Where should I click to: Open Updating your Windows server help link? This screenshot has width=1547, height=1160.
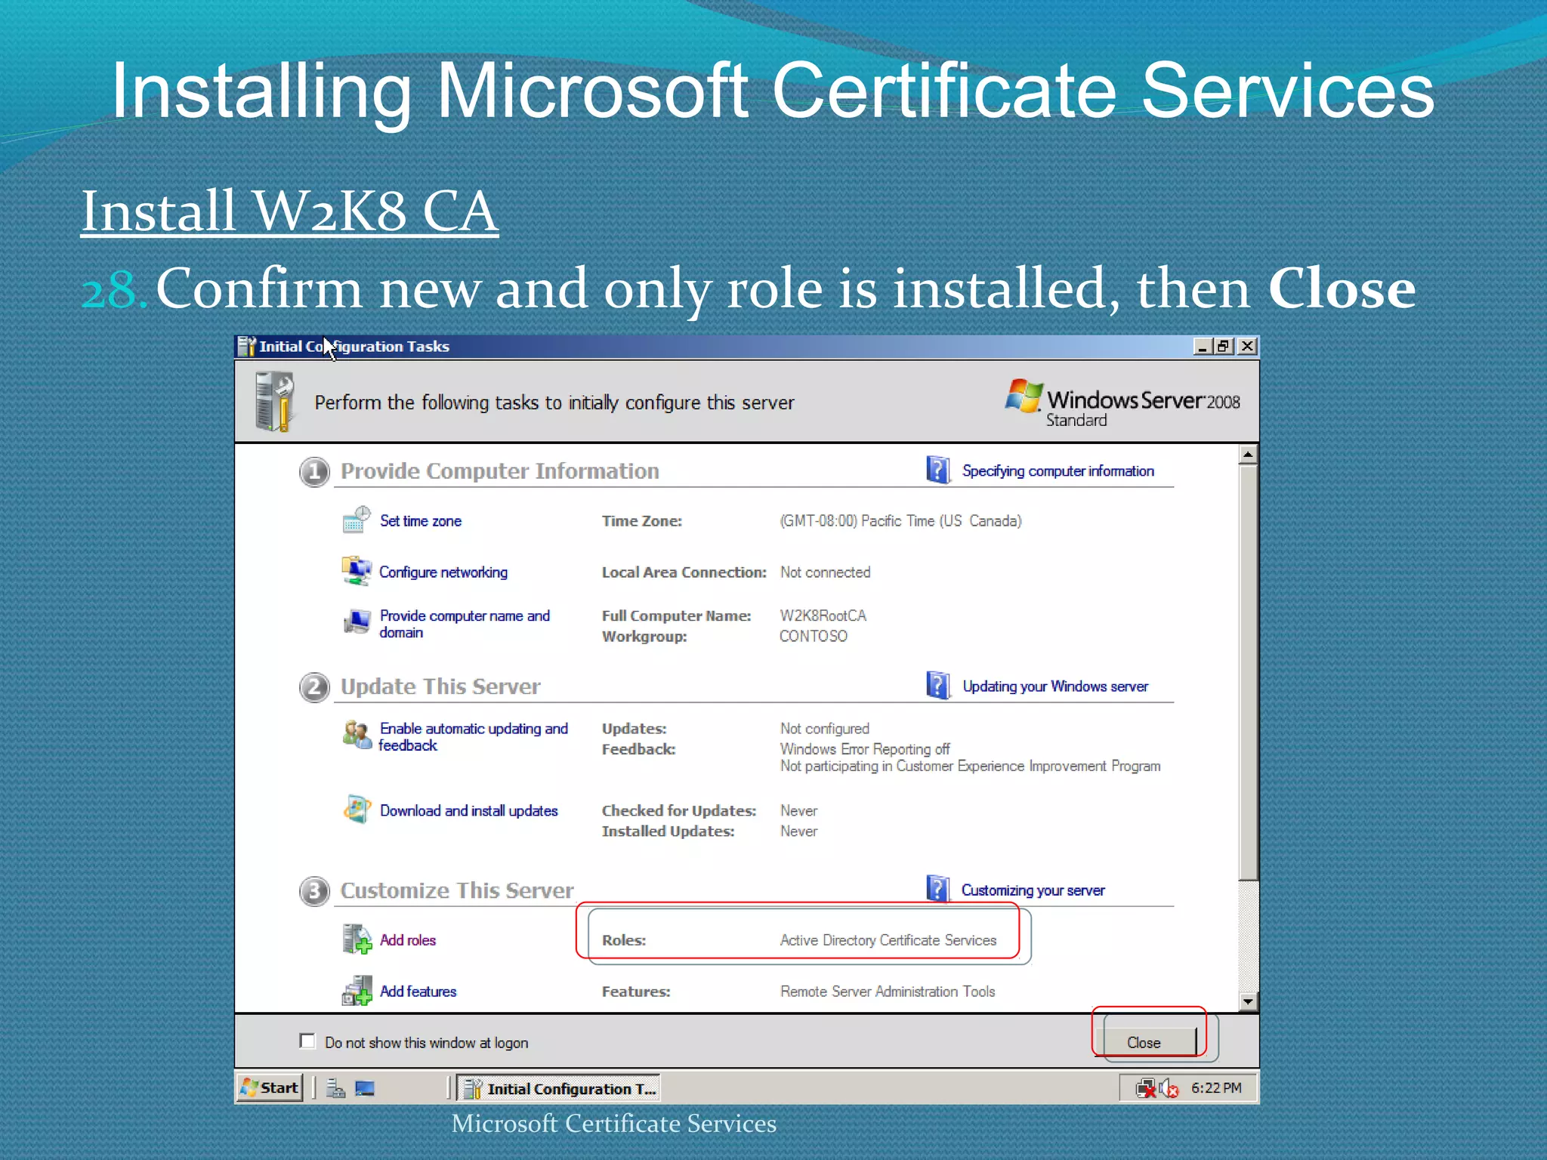coord(1054,686)
